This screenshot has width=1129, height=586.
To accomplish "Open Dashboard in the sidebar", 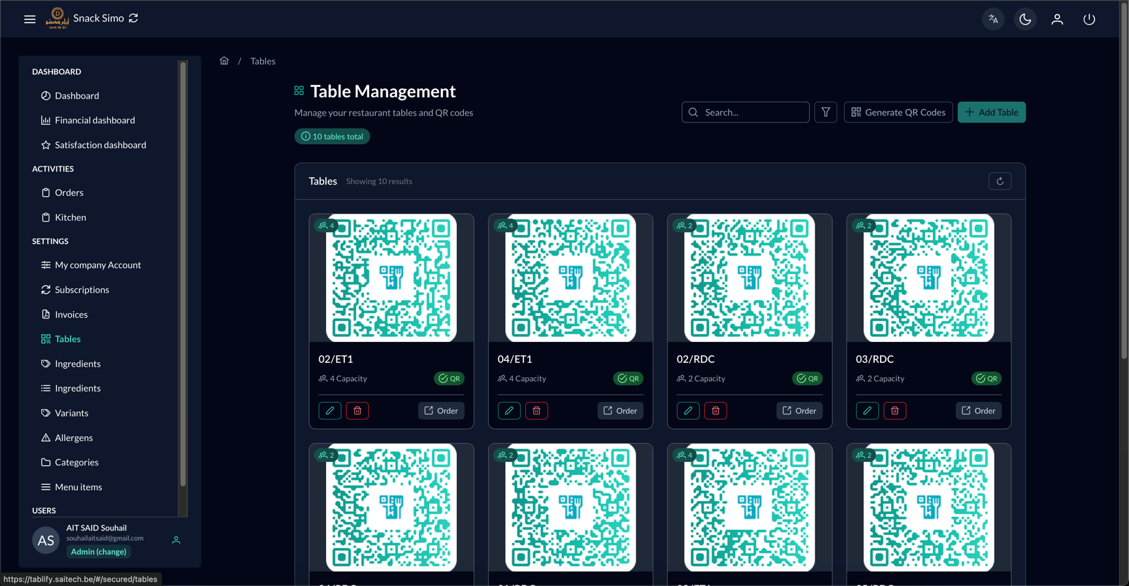I will click(x=77, y=96).
